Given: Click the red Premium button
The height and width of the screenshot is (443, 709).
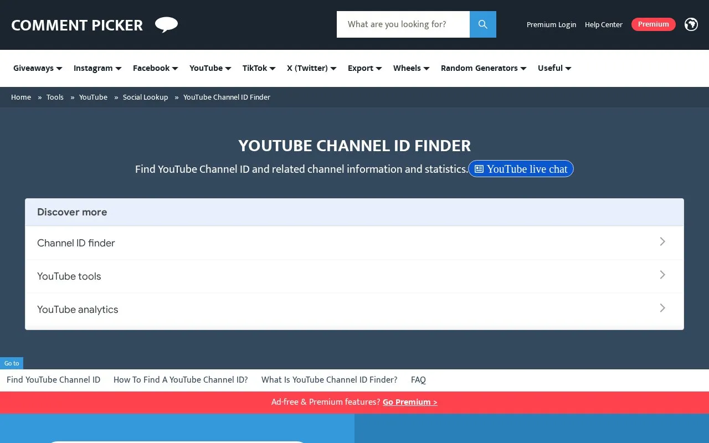Looking at the screenshot, I should 654,24.
